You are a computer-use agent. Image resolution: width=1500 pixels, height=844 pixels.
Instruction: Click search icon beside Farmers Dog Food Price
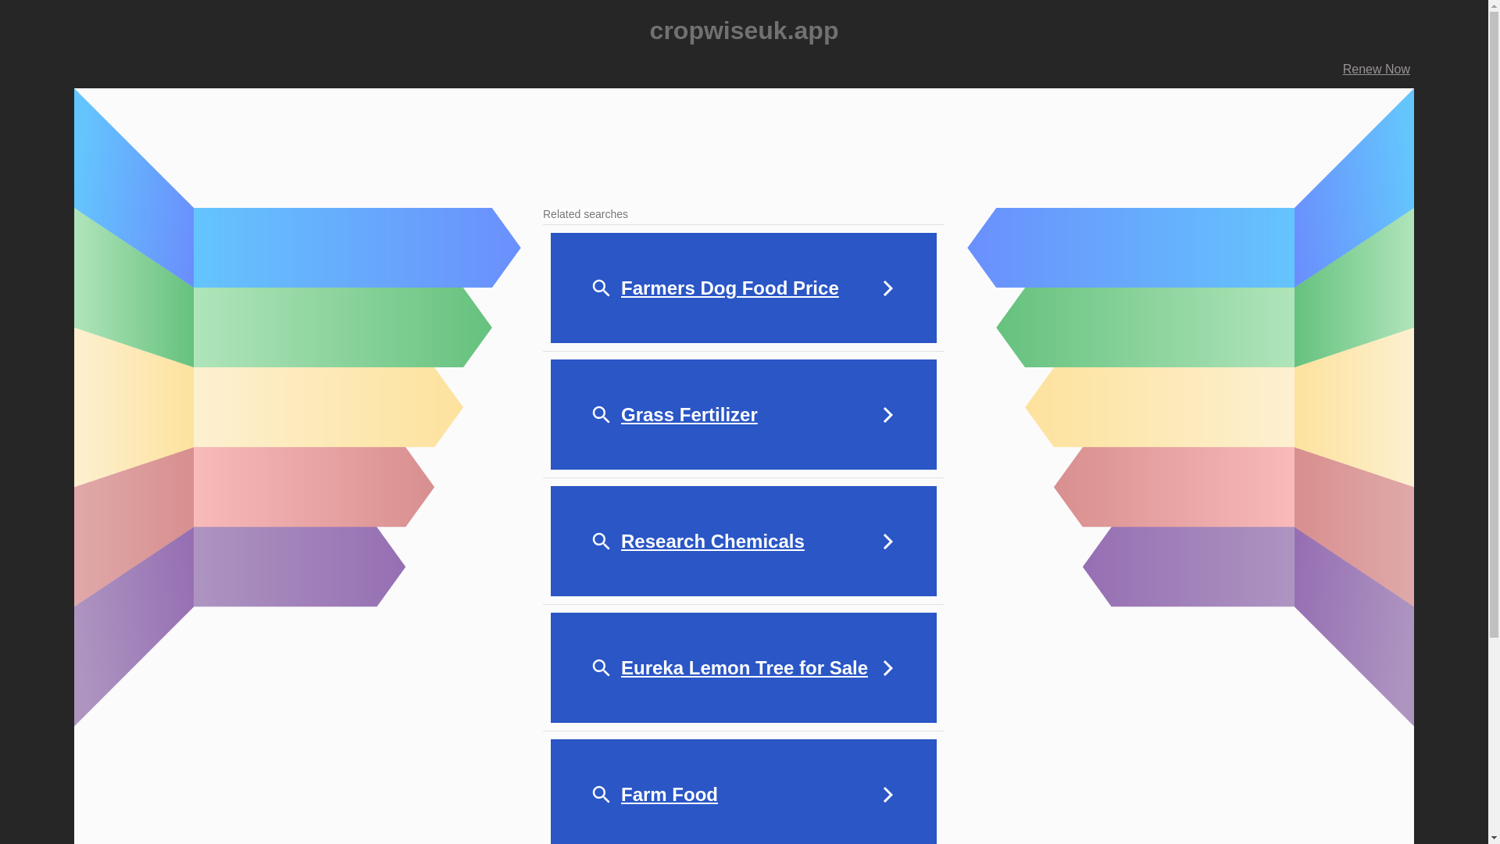pyautogui.click(x=601, y=288)
